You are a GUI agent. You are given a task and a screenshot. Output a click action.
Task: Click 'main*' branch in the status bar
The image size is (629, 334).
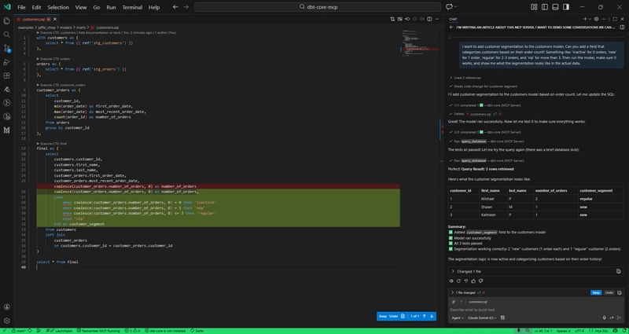point(17,331)
